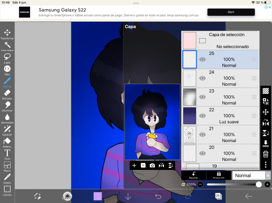This screenshot has width=272, height=203.
Task: Grab the layer 22 reorder handle
Action: click(254, 116)
